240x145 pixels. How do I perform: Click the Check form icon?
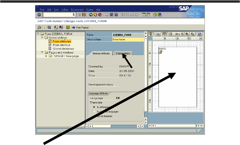[44, 27]
